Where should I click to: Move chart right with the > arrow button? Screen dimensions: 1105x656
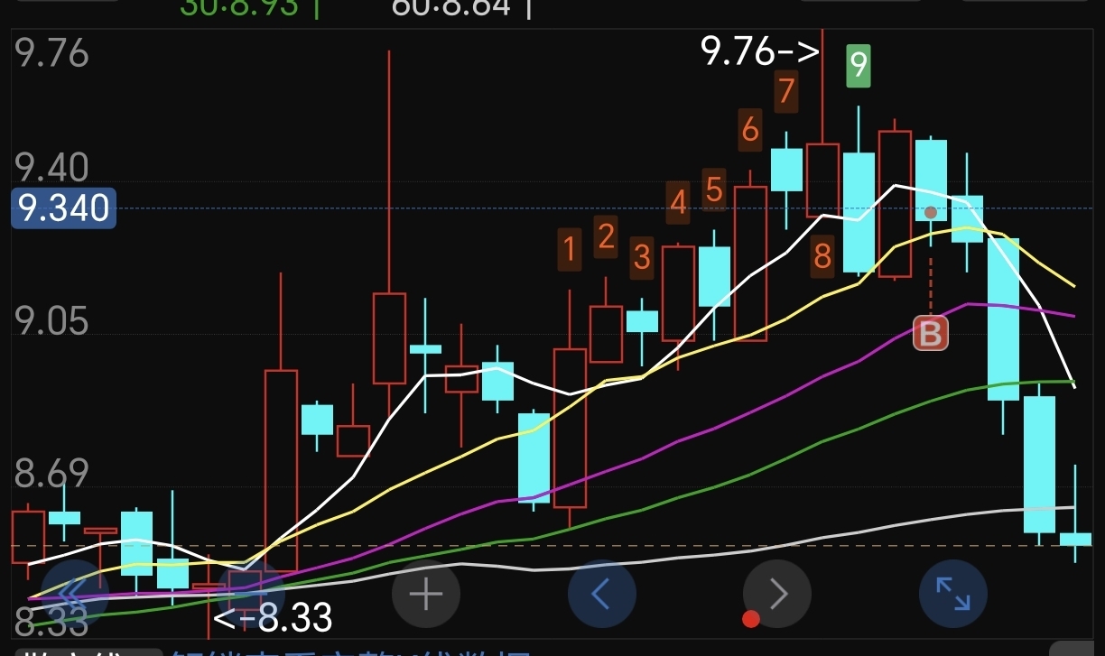coord(777,594)
